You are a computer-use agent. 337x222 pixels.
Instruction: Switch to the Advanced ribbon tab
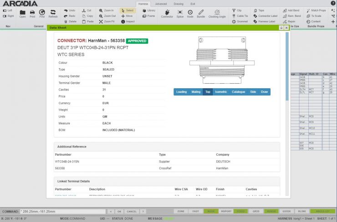pyautogui.click(x=161, y=4)
